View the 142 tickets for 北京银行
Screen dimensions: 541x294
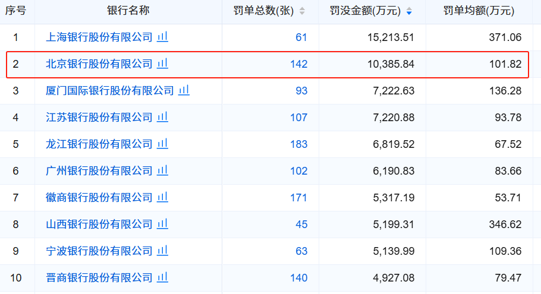coord(299,64)
